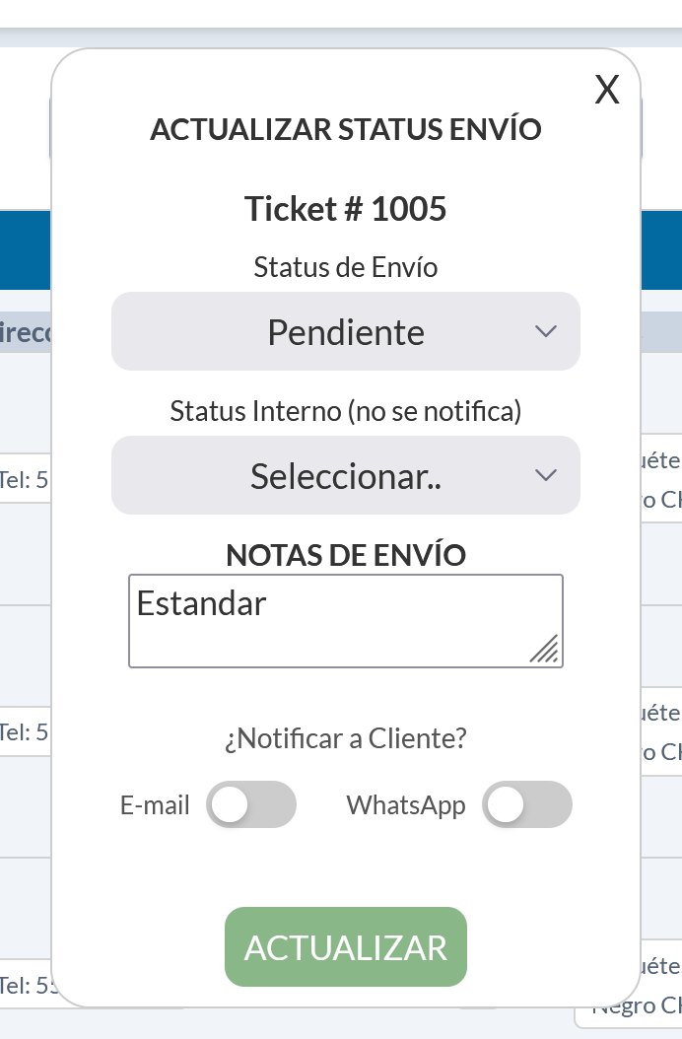Click the ACTUALIZAR STATUS ENVÍO title
Image resolution: width=682 pixels, height=1039 pixels.
click(x=345, y=130)
